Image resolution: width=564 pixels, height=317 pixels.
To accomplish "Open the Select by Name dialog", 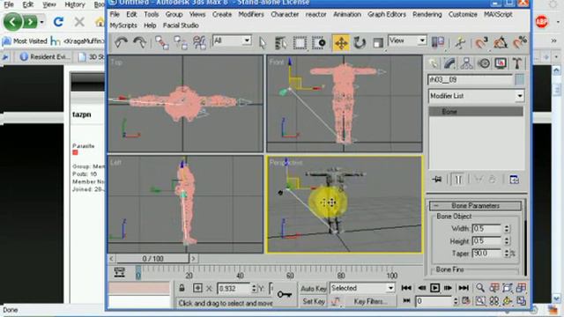I will 281,43.
